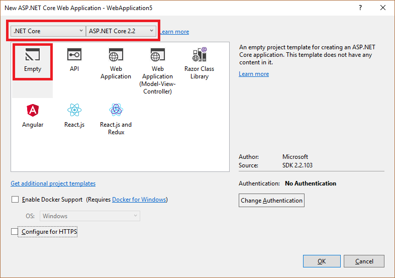Click the Angular label text
The image size is (395, 278).
point(33,125)
